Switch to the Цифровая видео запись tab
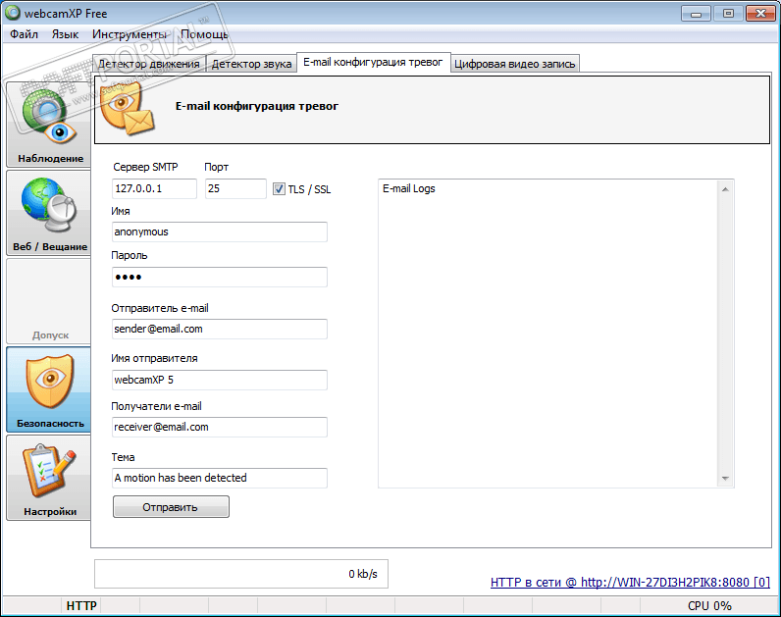This screenshot has height=617, width=781. (515, 64)
